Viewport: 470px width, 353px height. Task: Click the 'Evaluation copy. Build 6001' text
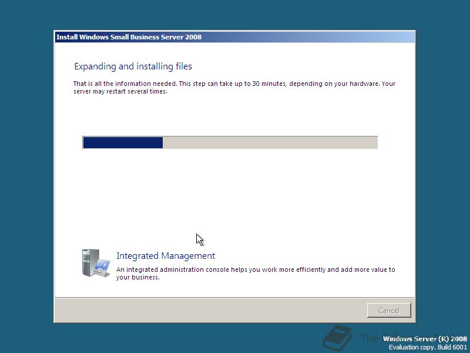(x=428, y=347)
